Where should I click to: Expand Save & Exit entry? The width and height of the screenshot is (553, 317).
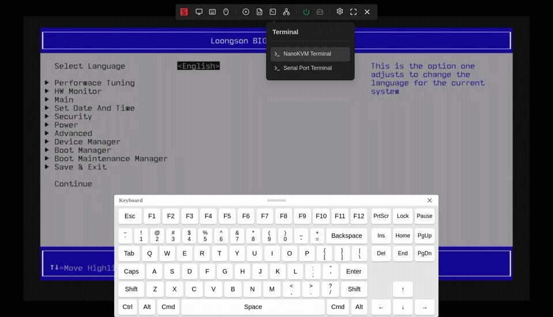pos(81,167)
